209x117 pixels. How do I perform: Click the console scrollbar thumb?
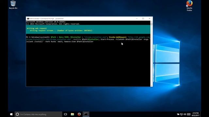point(152,24)
